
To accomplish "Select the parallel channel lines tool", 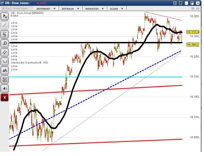I will coord(5,52).
